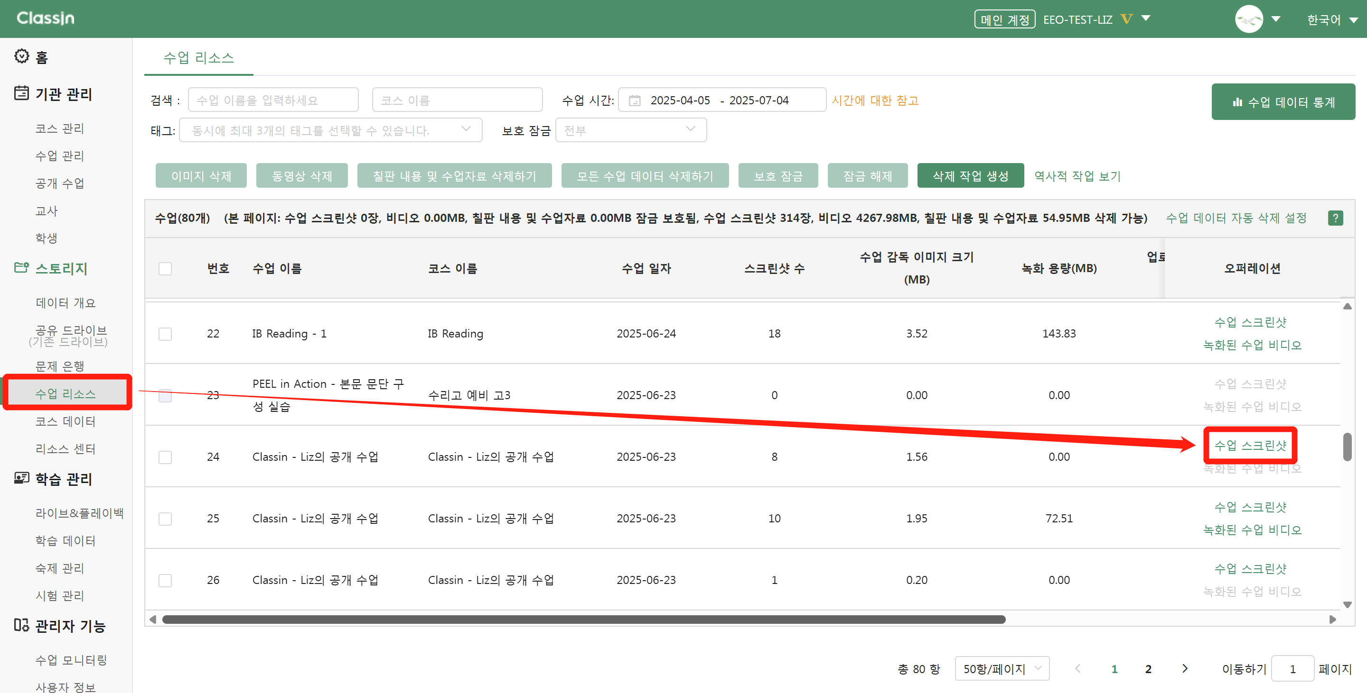
Task: Check the box for row 22 IB Reading
Action: [165, 334]
